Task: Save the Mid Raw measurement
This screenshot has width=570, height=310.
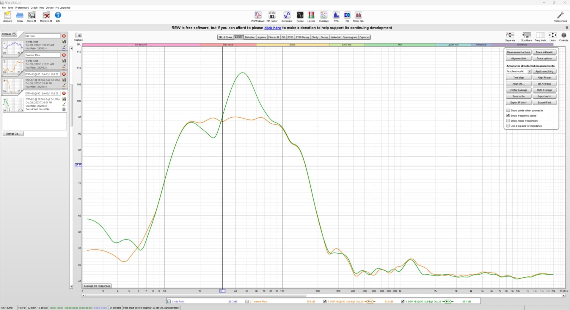Action: [x=64, y=42]
